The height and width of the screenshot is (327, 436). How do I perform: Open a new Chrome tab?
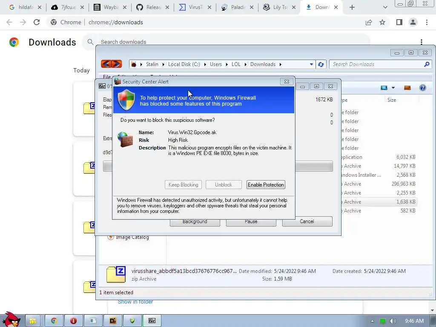(352, 7)
